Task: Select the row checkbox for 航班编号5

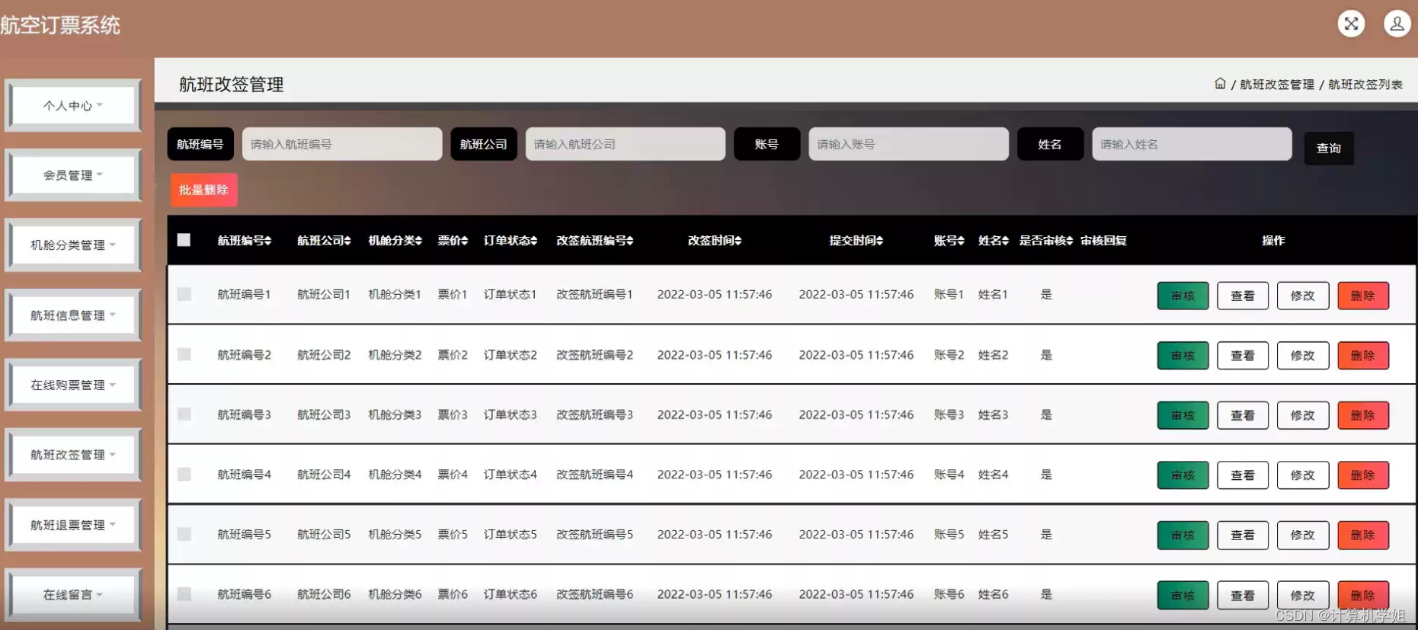Action: click(184, 534)
